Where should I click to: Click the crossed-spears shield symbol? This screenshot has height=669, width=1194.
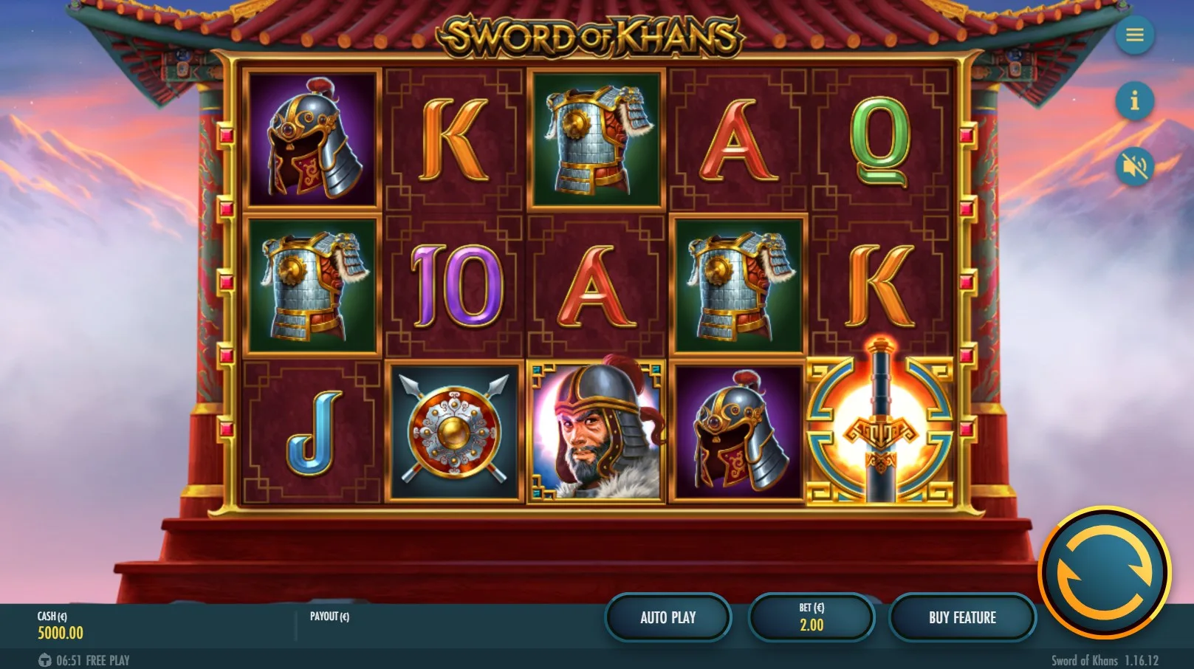[x=453, y=431]
